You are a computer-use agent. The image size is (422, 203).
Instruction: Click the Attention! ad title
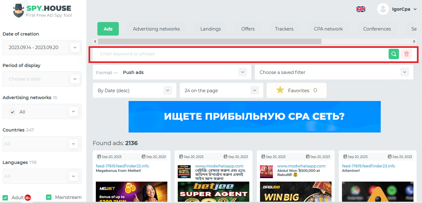(351, 171)
